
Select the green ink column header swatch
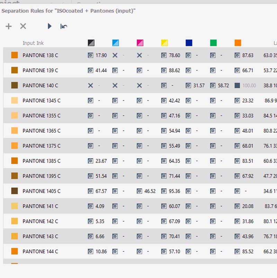(x=213, y=43)
